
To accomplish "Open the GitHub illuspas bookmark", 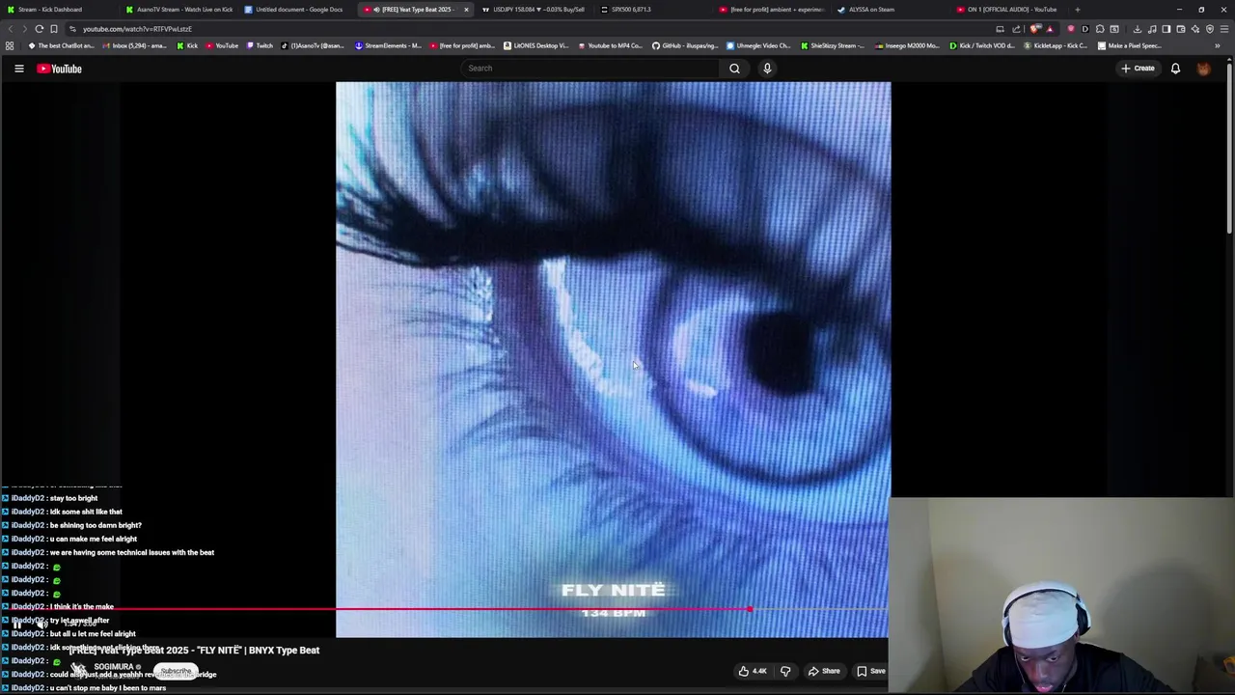I will [685, 45].
